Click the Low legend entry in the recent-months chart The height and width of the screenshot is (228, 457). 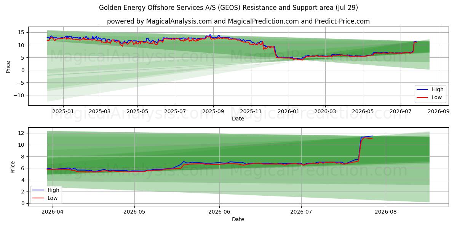pos(45,198)
